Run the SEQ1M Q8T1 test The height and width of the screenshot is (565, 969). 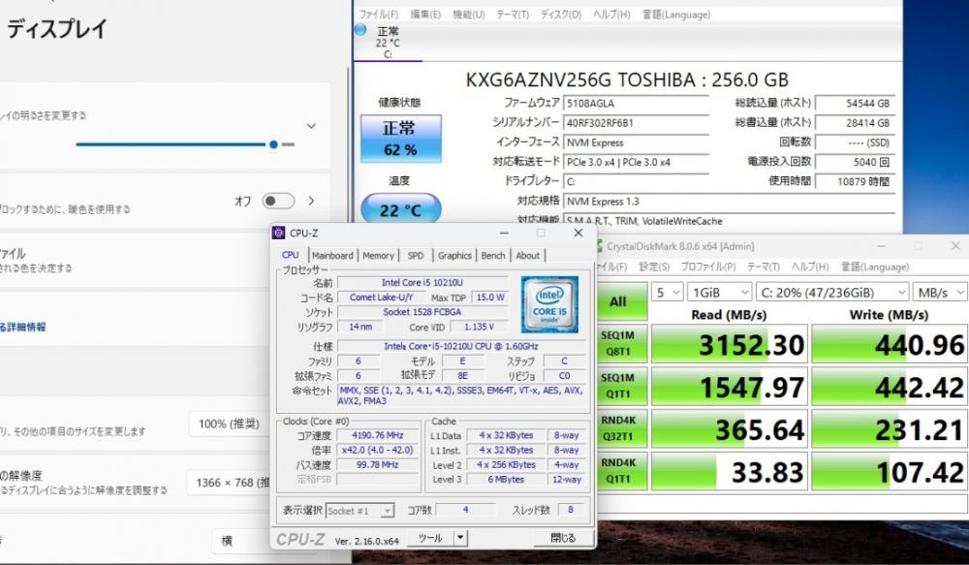point(617,344)
